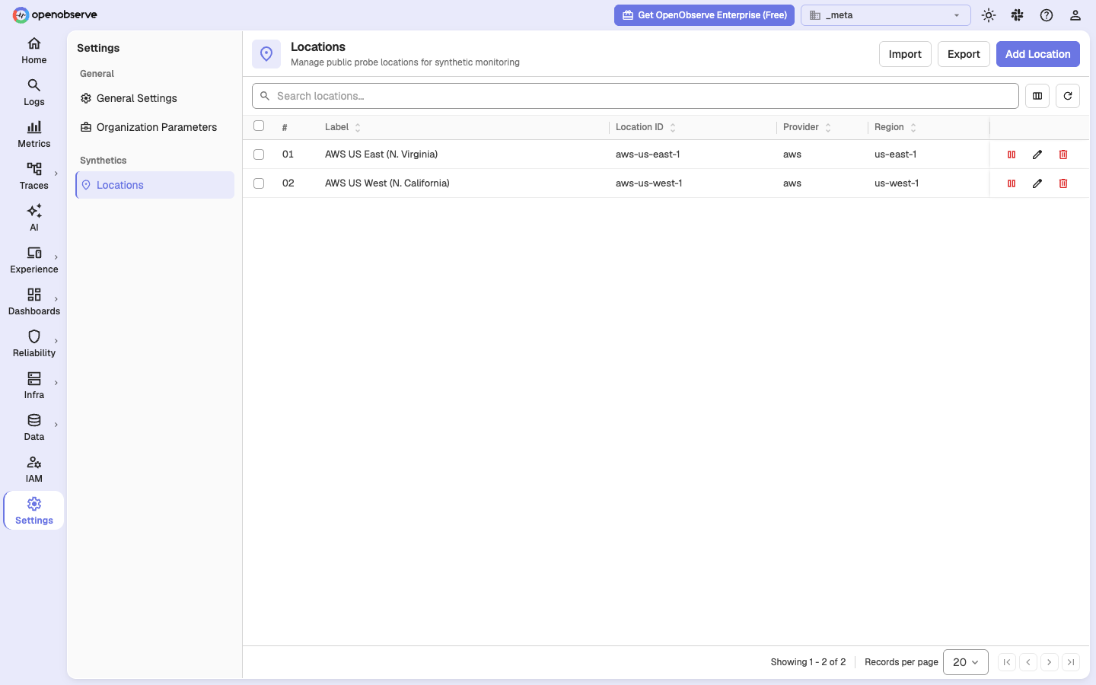Click the Add Location button
Image resolution: width=1096 pixels, height=685 pixels.
(1038, 54)
